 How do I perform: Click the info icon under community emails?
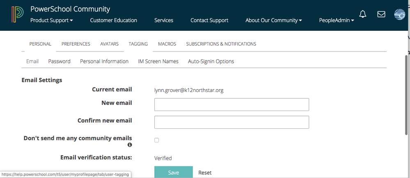(x=130, y=145)
